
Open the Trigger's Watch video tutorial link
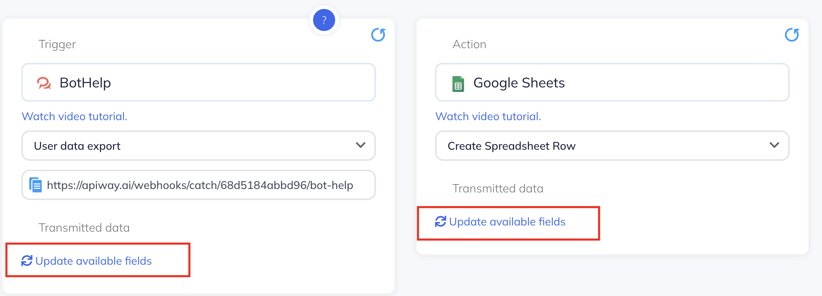pyautogui.click(x=74, y=116)
